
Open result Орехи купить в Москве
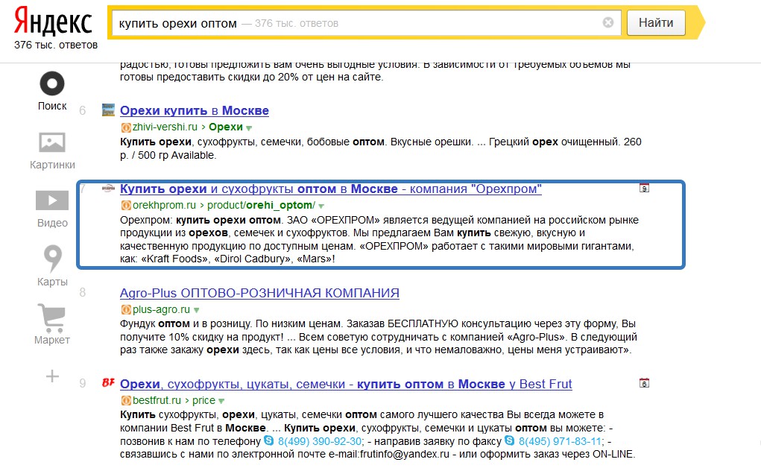tap(194, 110)
